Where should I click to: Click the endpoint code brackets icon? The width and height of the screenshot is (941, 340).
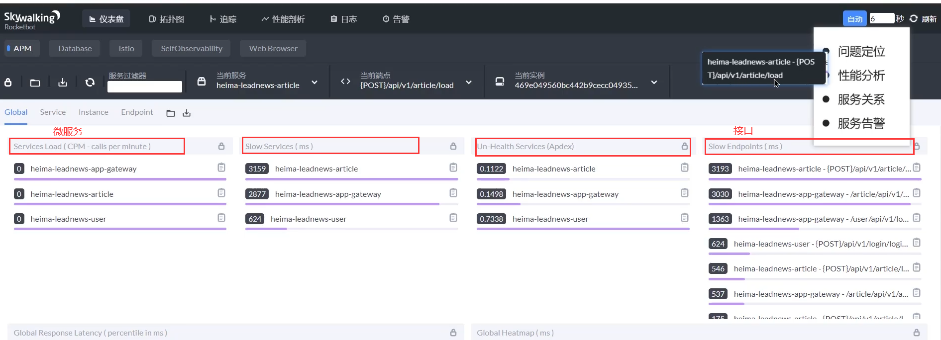[345, 81]
